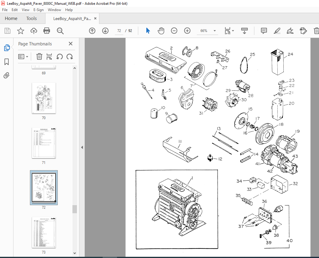Click the Save file icon
Viewport: 319px width, 258px height.
tap(7, 31)
